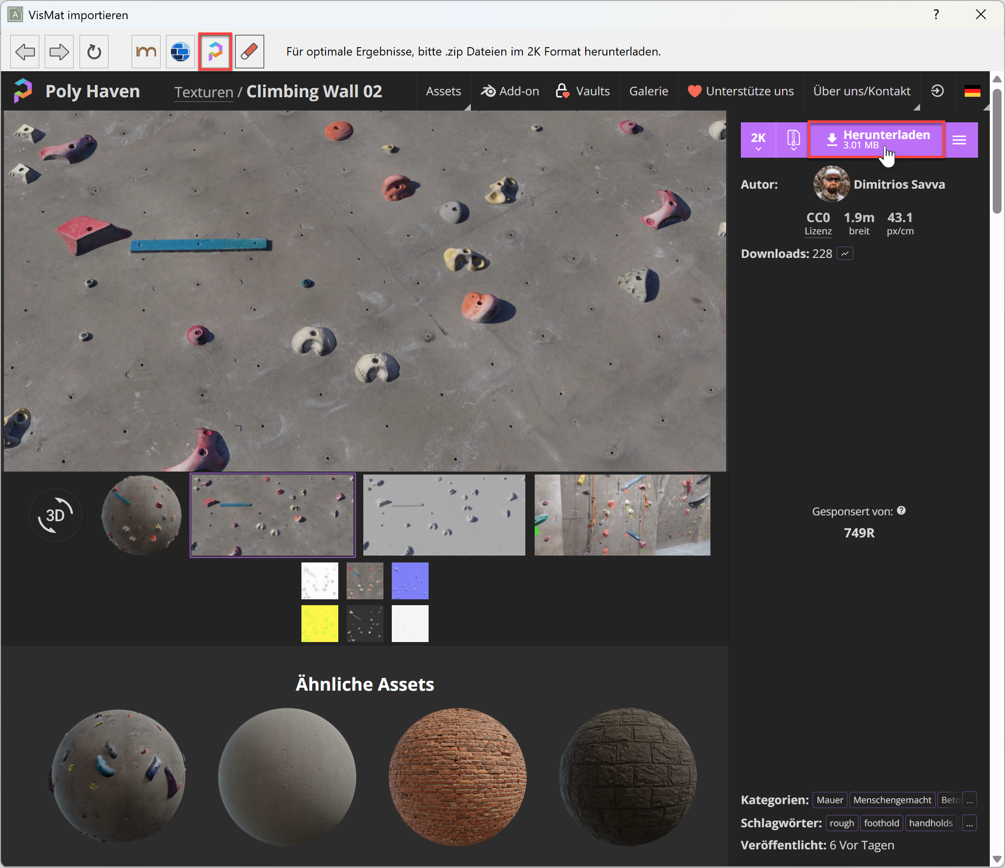
Task: Click the back navigation arrow
Action: point(25,52)
